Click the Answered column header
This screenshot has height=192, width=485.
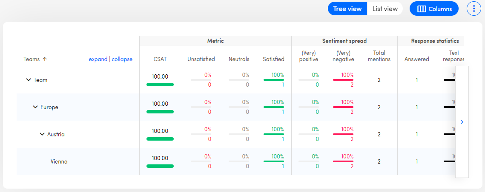click(x=416, y=59)
